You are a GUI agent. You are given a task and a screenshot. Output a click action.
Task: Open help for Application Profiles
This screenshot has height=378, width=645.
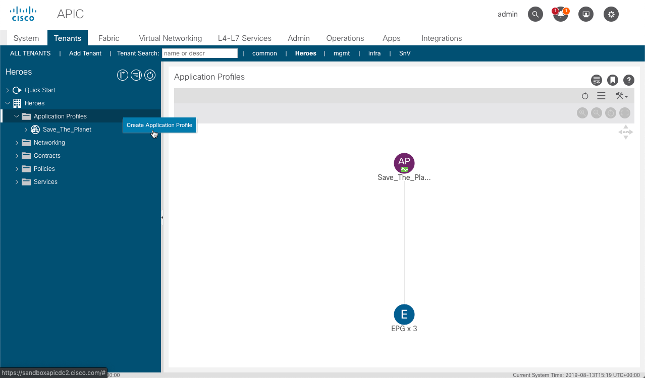coord(628,80)
